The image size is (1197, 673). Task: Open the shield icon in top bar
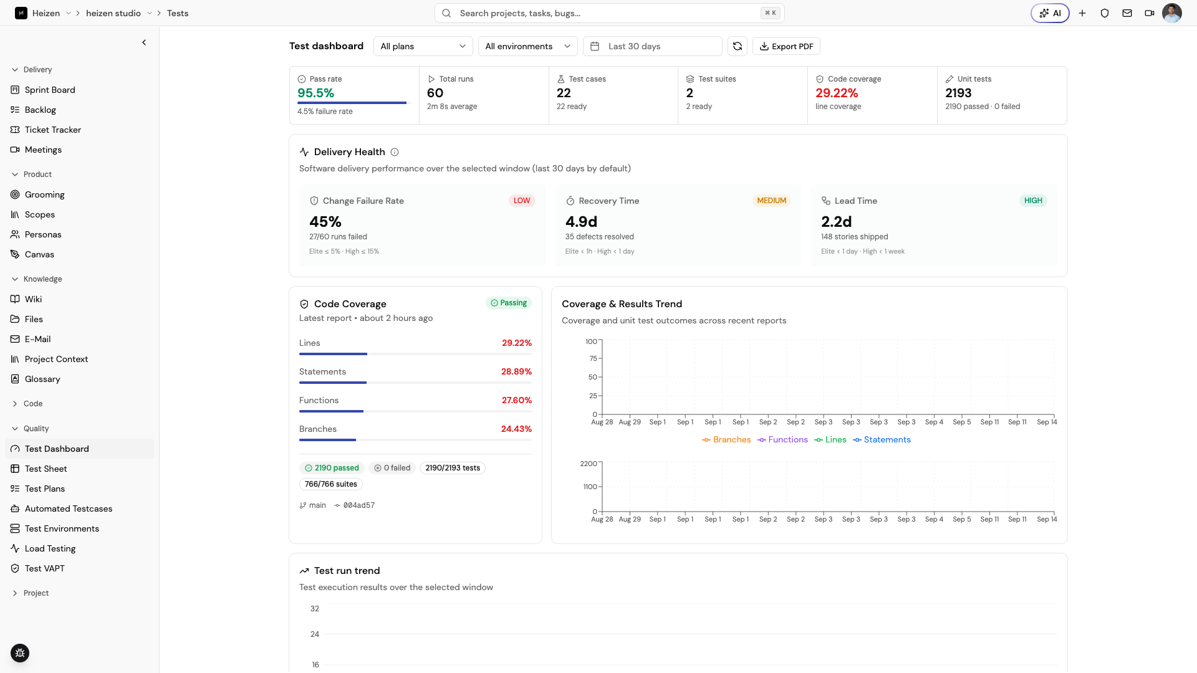click(1105, 13)
